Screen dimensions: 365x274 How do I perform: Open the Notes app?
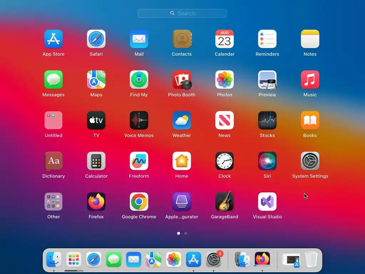click(x=310, y=39)
